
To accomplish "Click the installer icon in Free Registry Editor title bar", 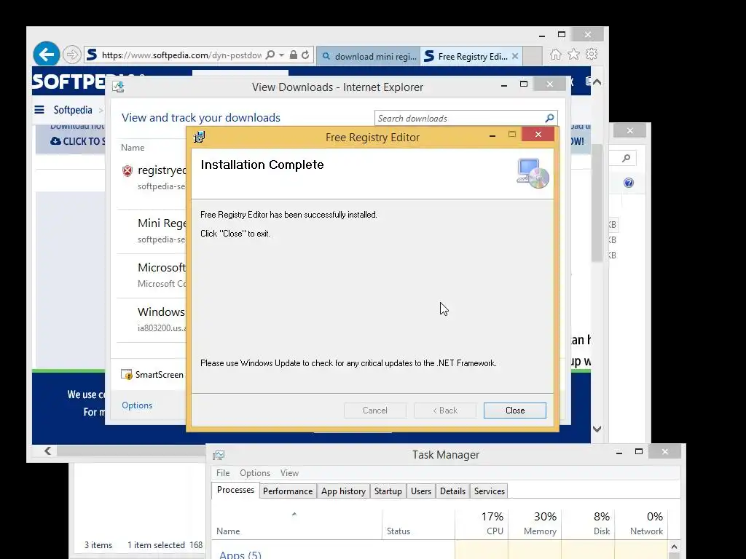I will coord(200,137).
